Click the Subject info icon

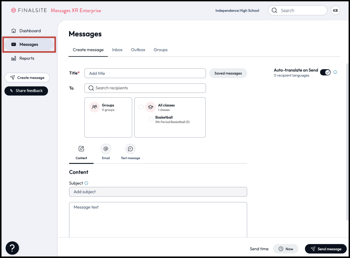coord(86,183)
